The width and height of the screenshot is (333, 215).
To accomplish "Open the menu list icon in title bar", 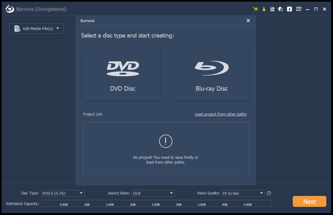I will coord(299,9).
